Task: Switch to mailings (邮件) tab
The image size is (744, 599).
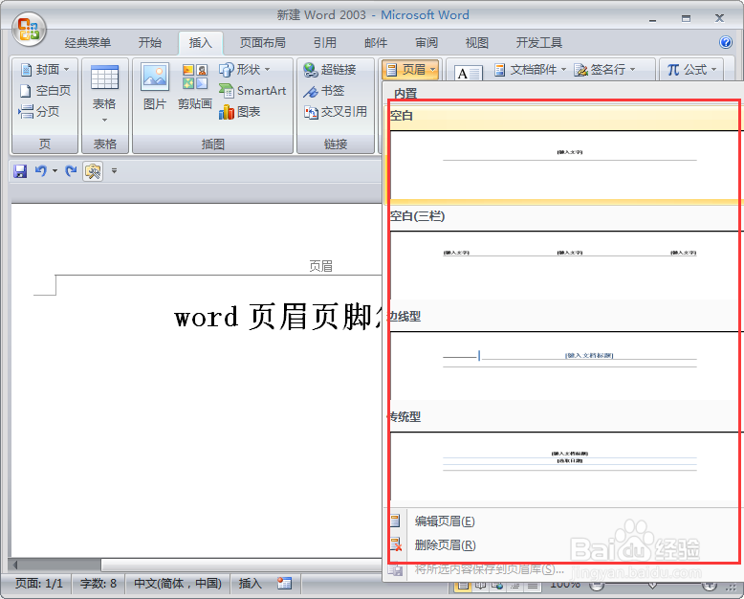Action: (x=376, y=43)
